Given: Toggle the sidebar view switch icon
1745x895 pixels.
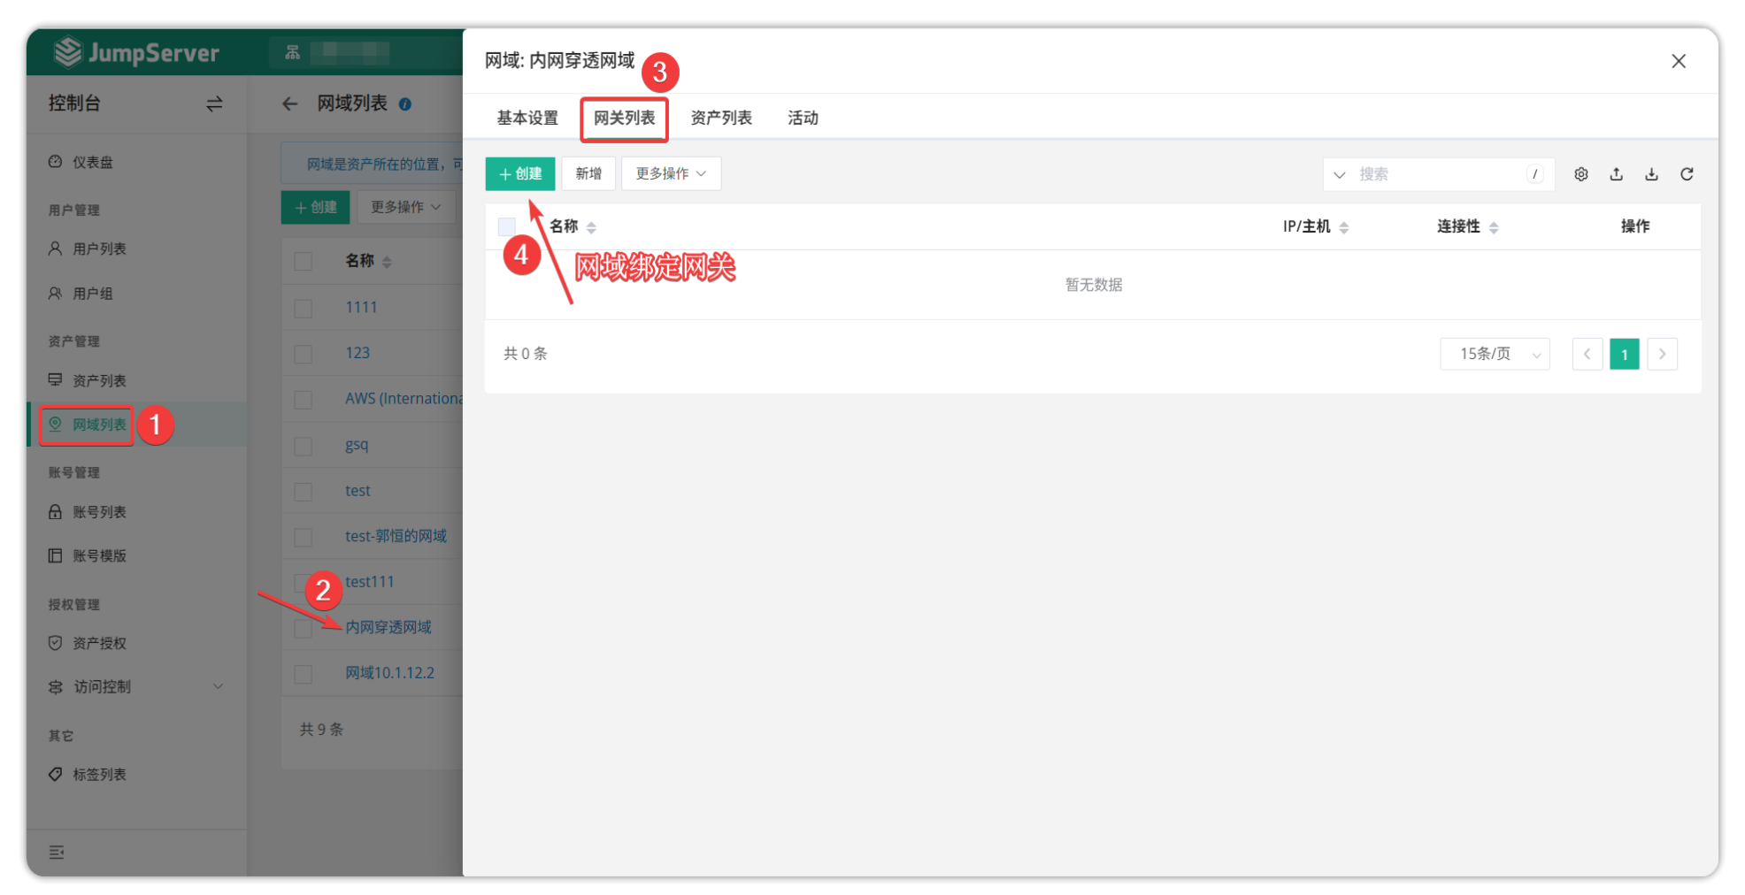Looking at the screenshot, I should (214, 104).
